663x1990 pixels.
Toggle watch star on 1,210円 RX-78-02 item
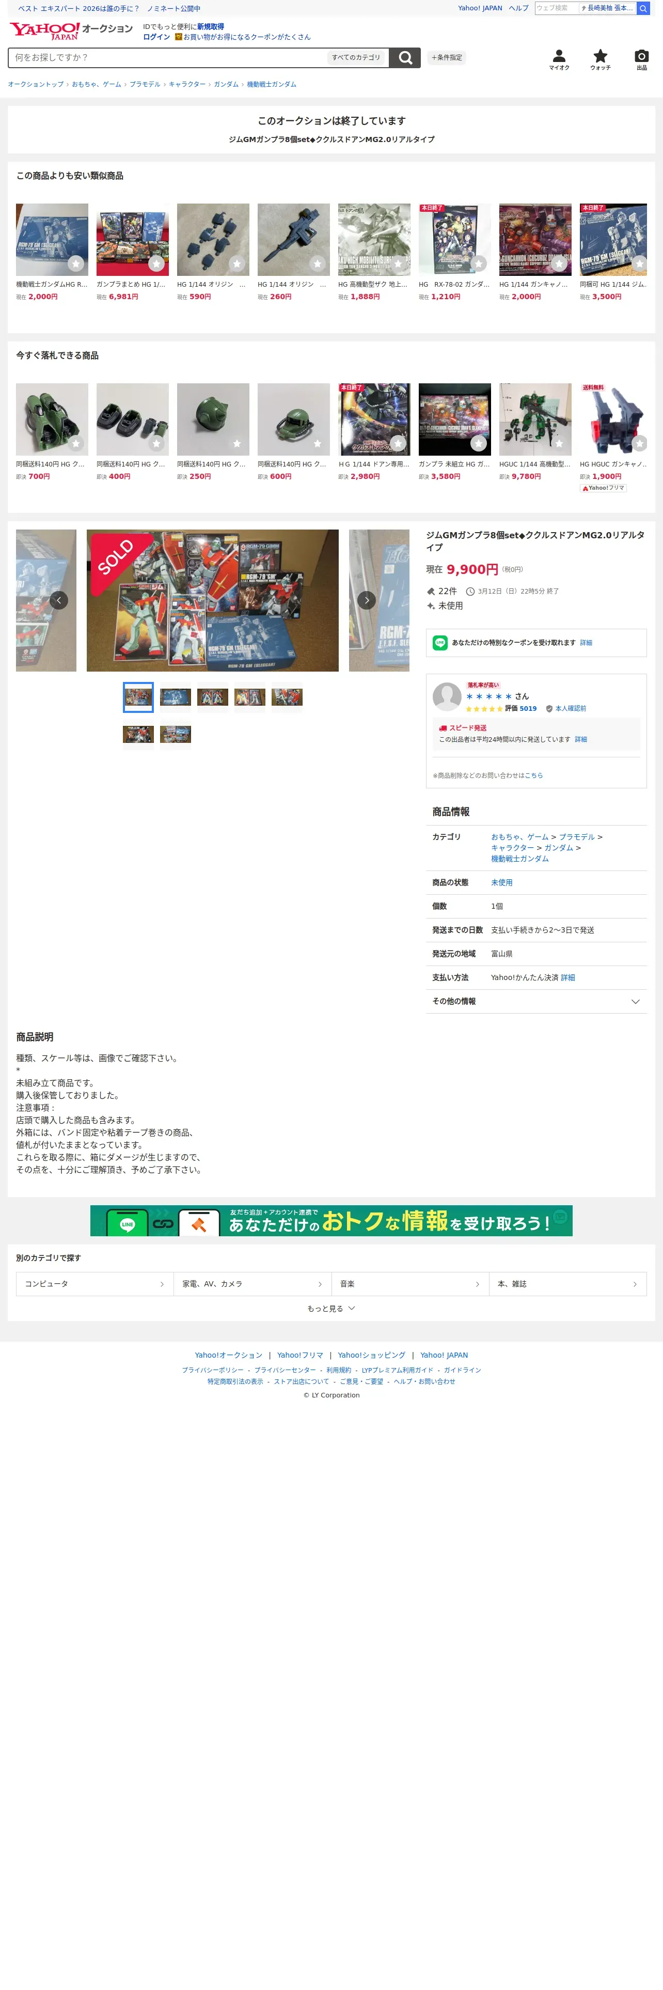pyautogui.click(x=479, y=263)
